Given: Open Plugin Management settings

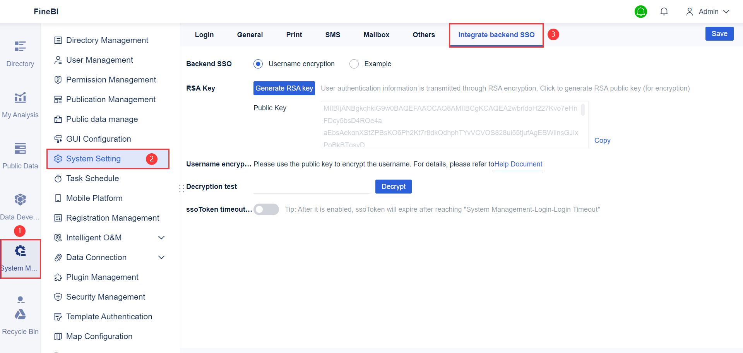Looking at the screenshot, I should coord(102,277).
